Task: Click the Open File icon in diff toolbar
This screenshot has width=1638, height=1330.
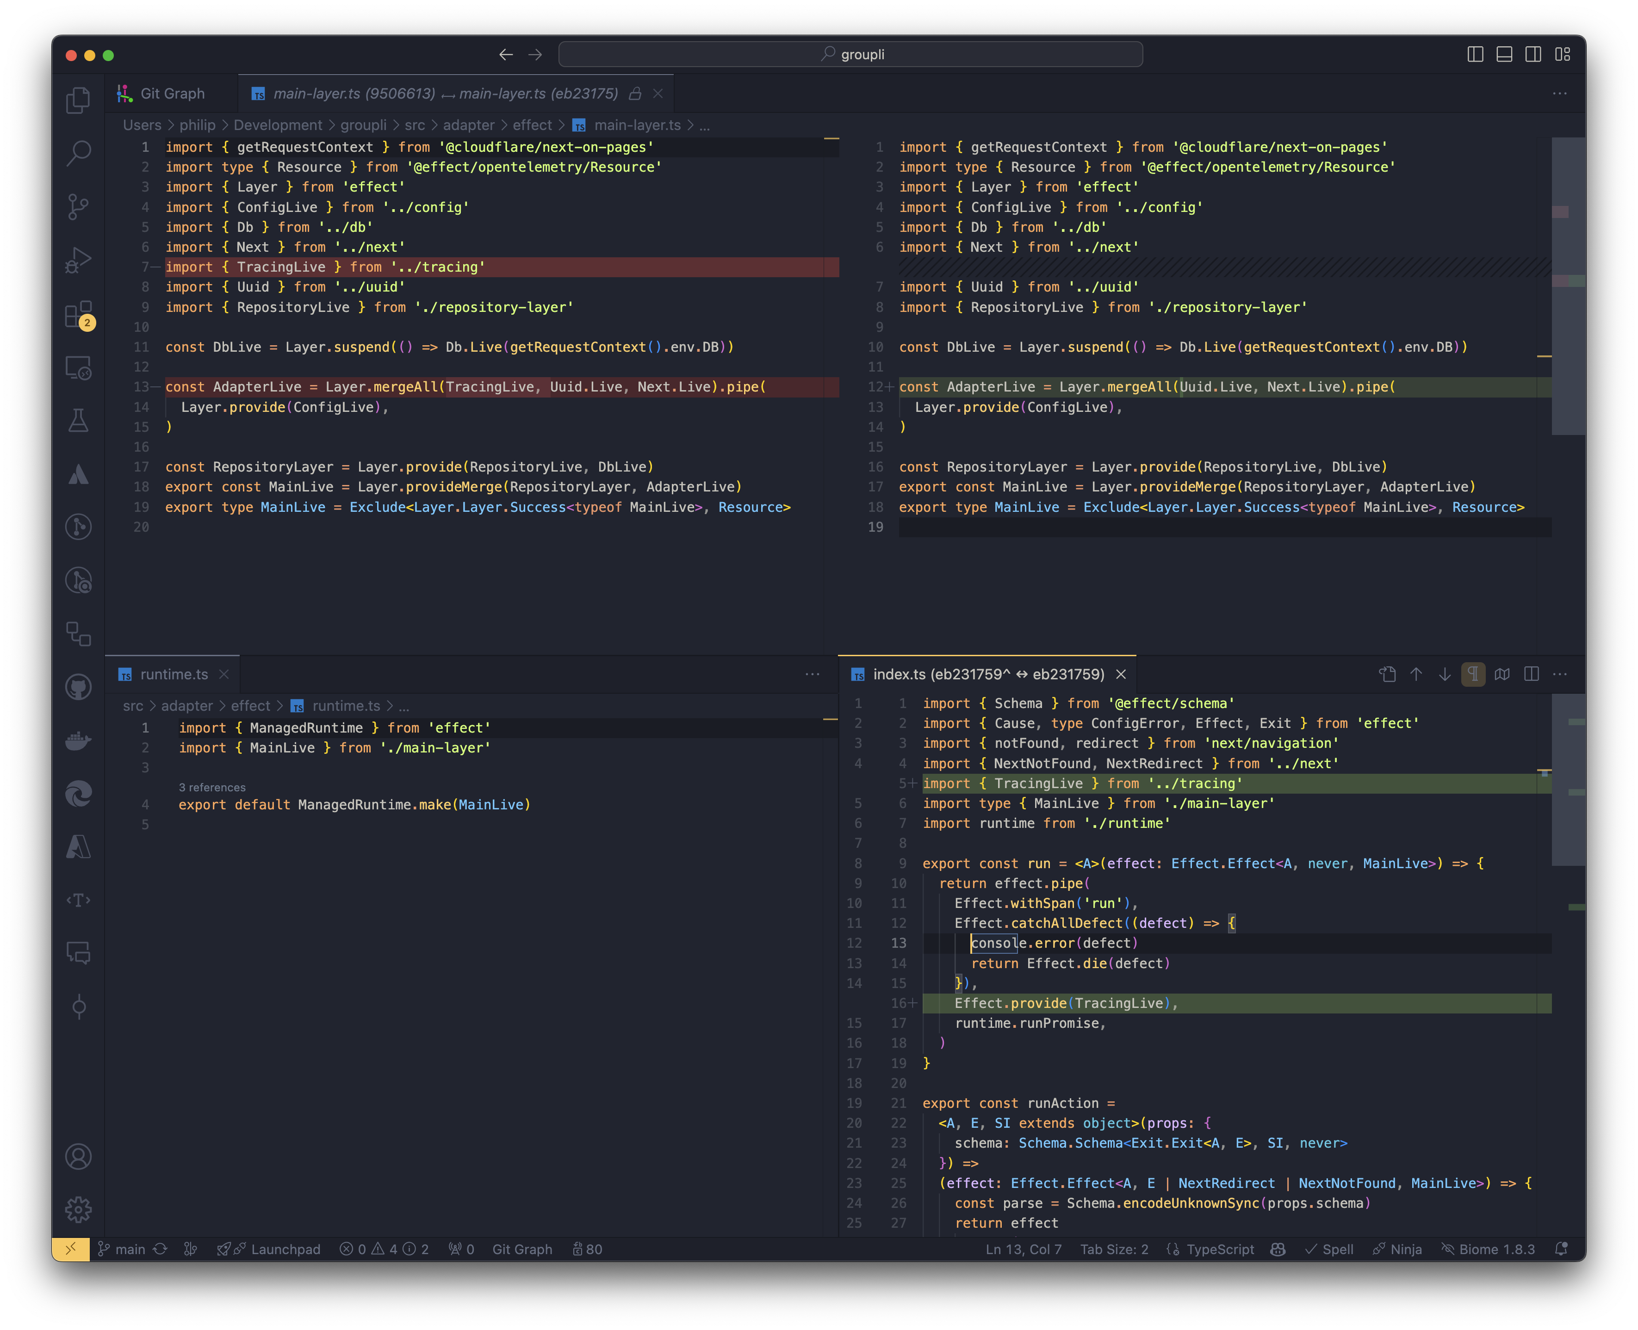Action: tap(1387, 674)
